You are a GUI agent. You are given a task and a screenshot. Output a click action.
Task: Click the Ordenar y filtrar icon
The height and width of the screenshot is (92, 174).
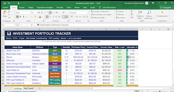point(140,12)
